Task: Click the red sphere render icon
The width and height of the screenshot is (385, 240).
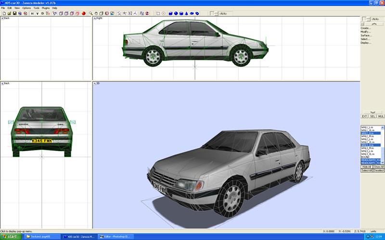Action: tap(83, 13)
